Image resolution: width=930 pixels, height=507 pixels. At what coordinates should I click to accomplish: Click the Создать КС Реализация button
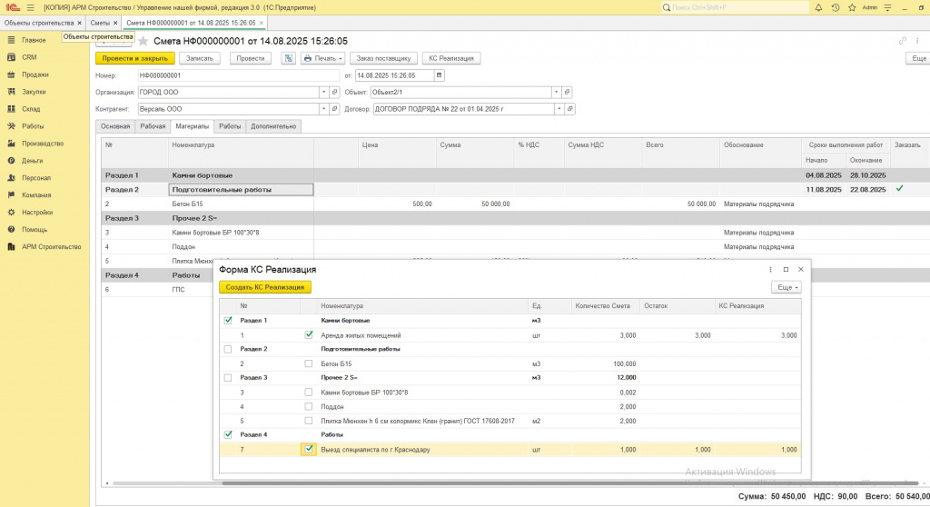(265, 287)
